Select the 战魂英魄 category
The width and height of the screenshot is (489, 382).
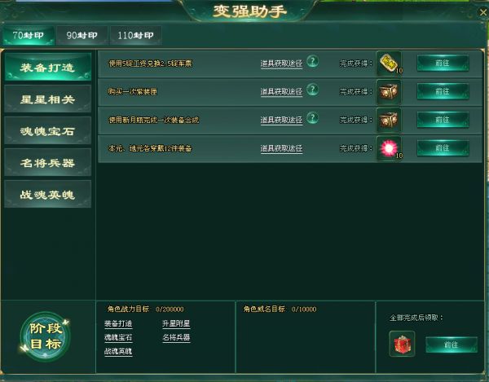pos(48,195)
